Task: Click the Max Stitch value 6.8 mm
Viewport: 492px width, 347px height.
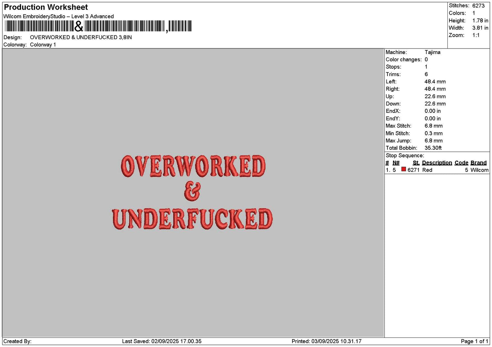Action: (433, 126)
